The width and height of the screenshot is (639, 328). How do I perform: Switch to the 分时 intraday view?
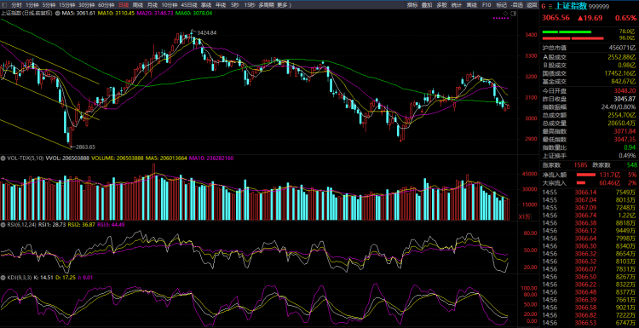click(x=16, y=5)
